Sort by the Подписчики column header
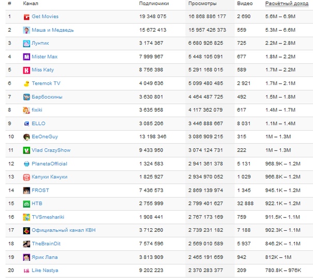 pyautogui.click(x=154, y=4)
